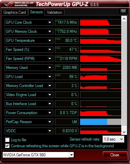Screen dimensions: 130x164
Task: Click the Republic of Gamers logo
Action: coord(19,4)
